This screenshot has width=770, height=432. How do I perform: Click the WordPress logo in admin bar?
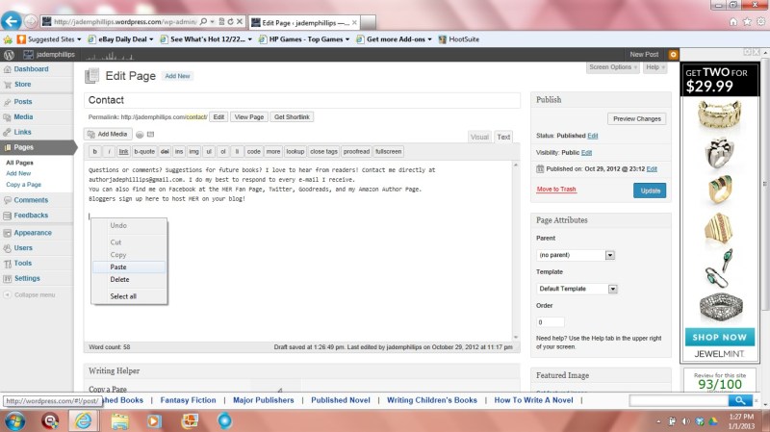pyautogui.click(x=9, y=55)
